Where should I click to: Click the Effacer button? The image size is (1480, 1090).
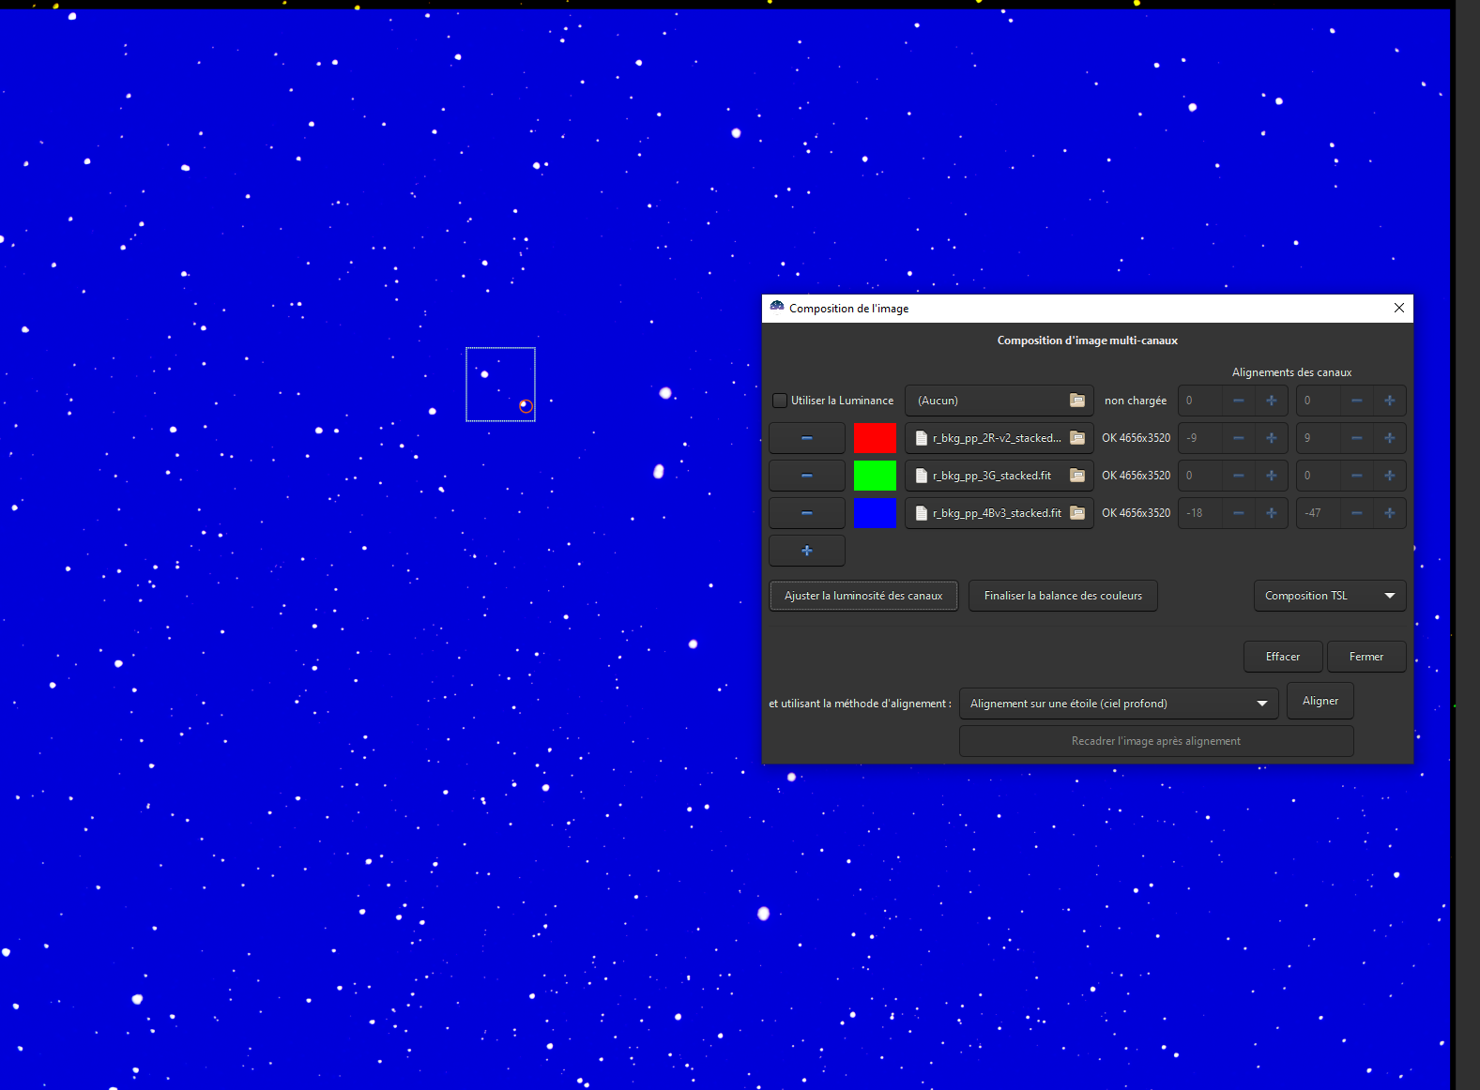point(1283,657)
